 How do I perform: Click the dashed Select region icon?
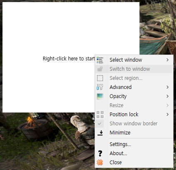point(100,78)
